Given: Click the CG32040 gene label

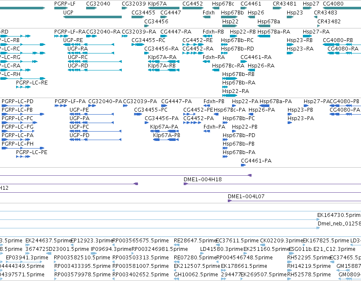Looking at the screenshot, I should click(x=98, y=4).
